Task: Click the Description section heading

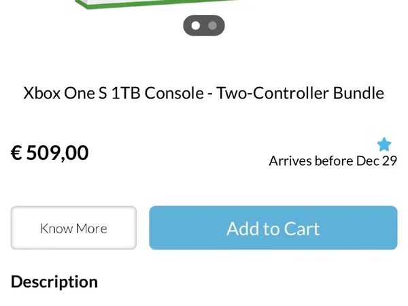Action: (54, 282)
